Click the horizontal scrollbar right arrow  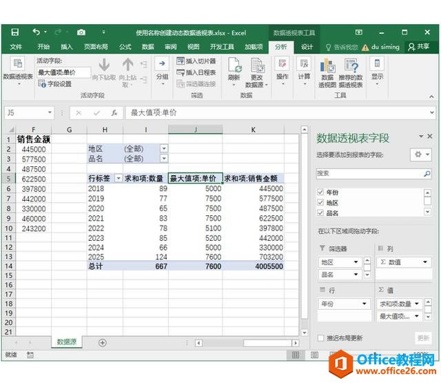point(295,343)
